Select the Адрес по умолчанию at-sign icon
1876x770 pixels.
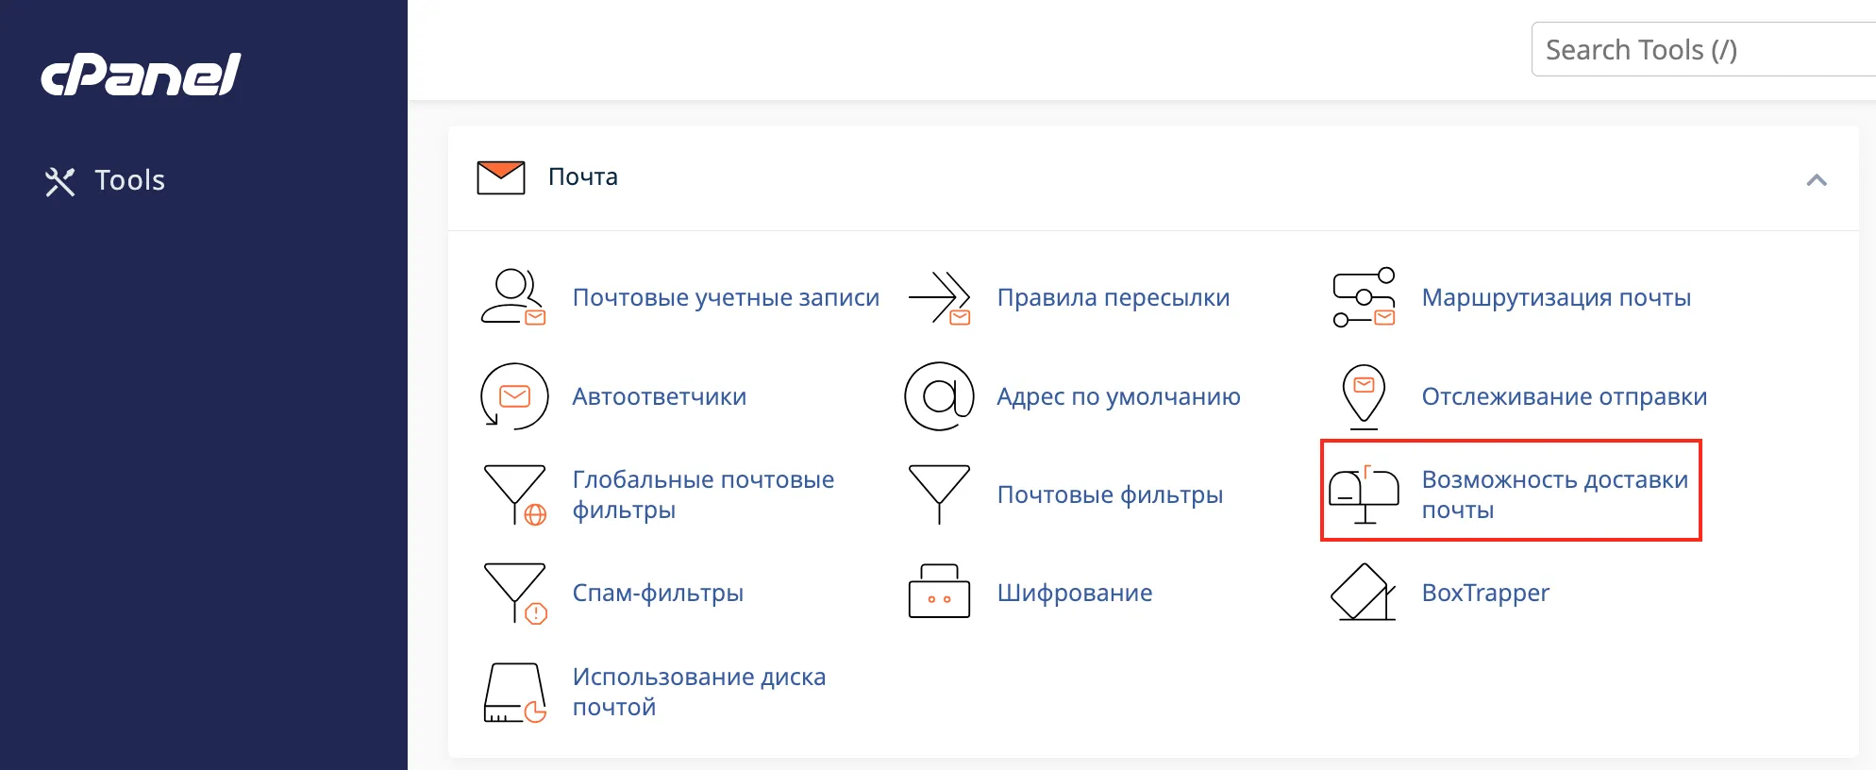point(937,396)
